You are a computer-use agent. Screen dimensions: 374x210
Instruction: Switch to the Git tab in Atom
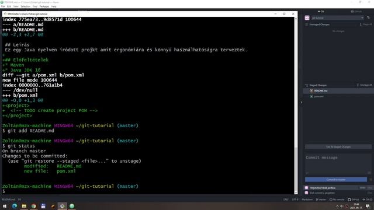321,12
